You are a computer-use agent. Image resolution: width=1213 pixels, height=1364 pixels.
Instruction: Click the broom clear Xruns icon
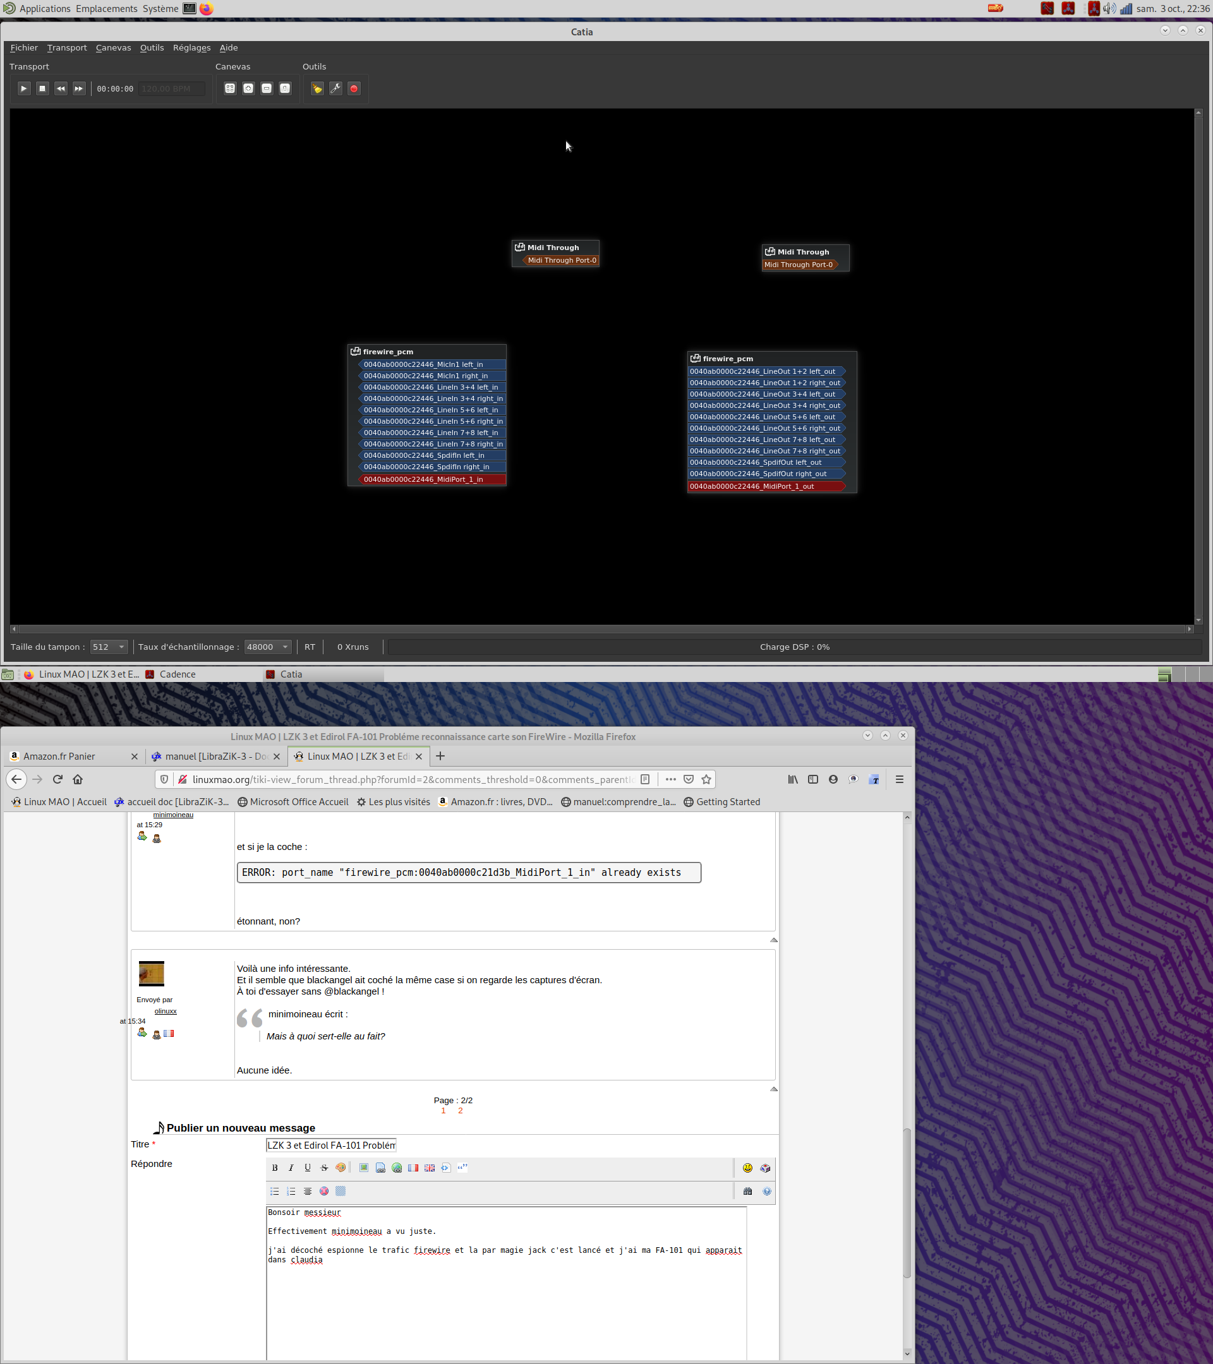tap(317, 89)
